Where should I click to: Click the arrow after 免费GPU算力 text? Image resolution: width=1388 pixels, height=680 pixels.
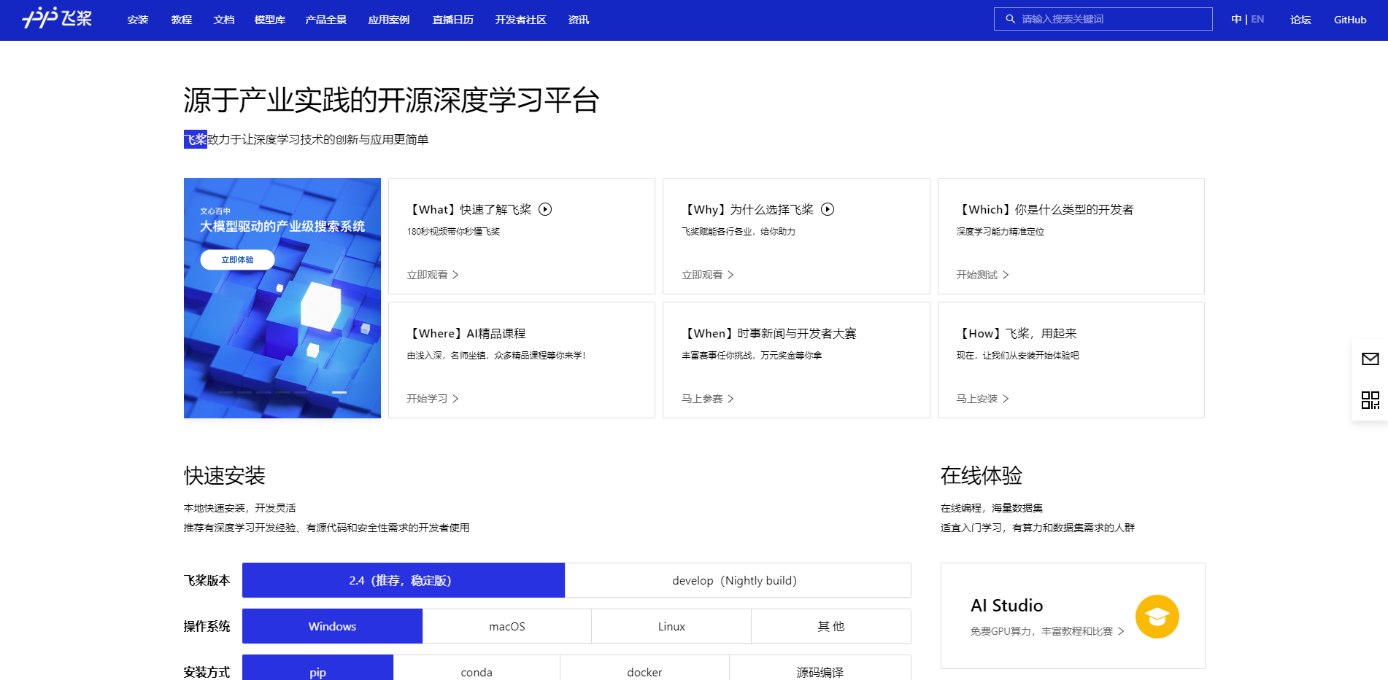[x=1121, y=631]
